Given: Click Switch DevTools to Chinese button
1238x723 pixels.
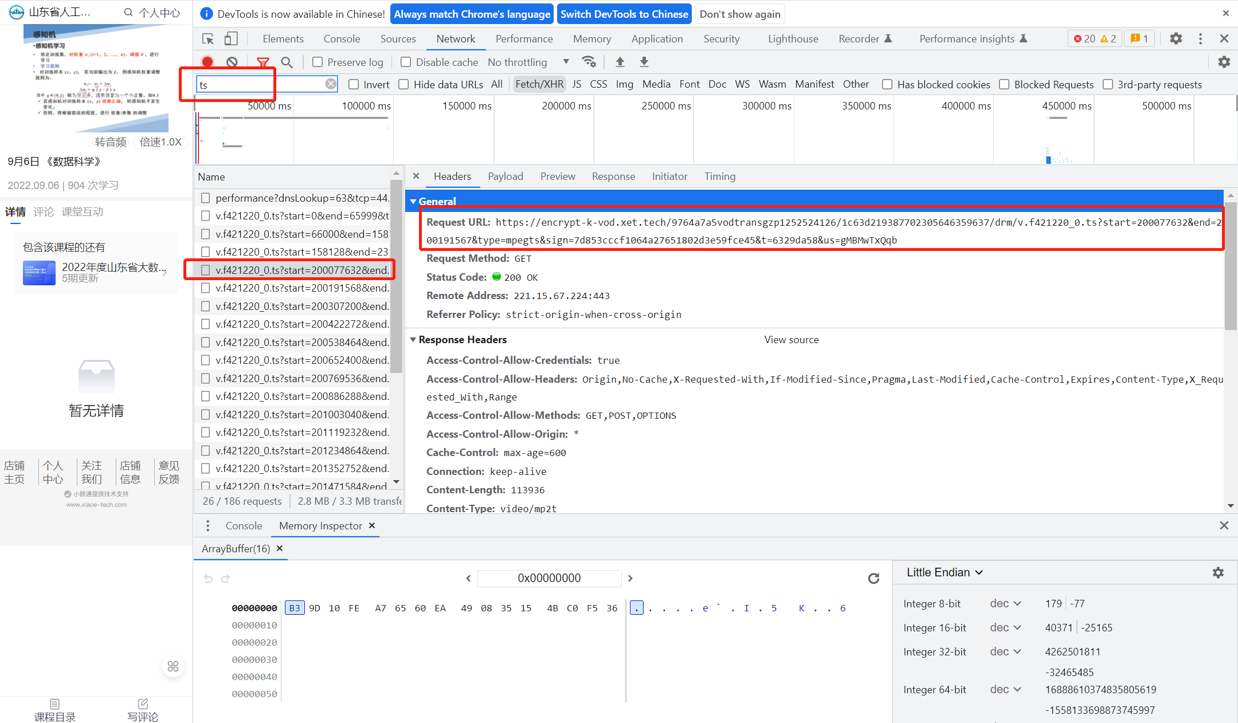Looking at the screenshot, I should [624, 14].
